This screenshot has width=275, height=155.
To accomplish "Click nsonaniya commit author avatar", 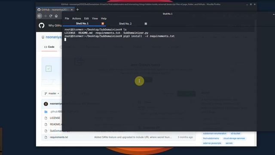I will [46, 104].
